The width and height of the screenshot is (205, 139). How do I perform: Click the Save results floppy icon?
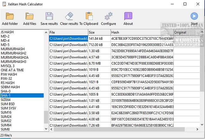(49, 16)
